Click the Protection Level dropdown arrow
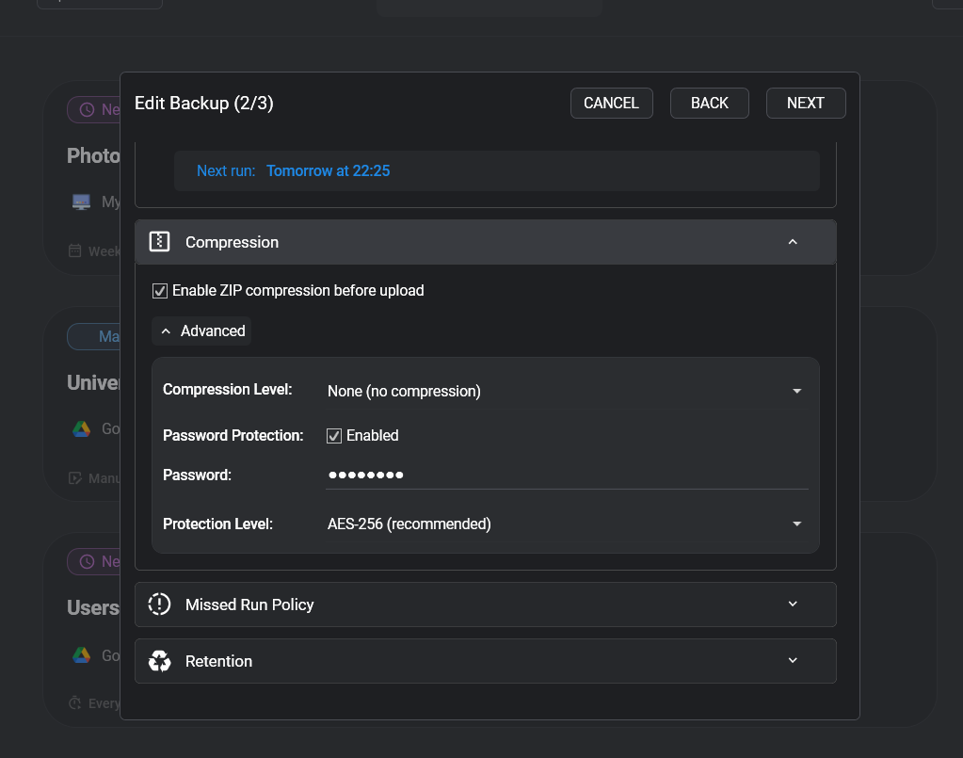963x758 pixels. (796, 524)
